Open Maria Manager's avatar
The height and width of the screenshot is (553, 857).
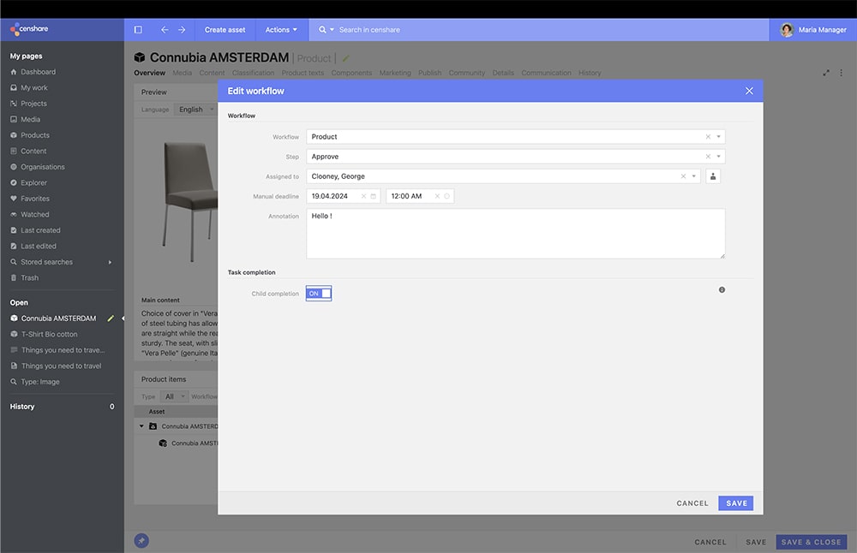point(787,29)
